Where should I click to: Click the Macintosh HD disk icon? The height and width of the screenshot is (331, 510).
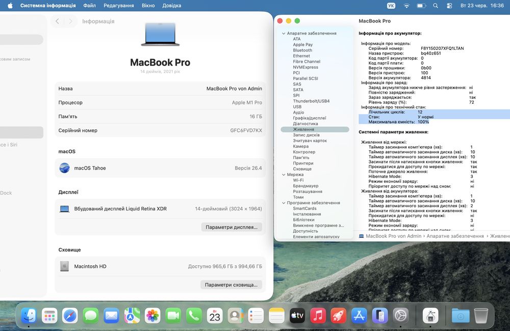(64, 266)
